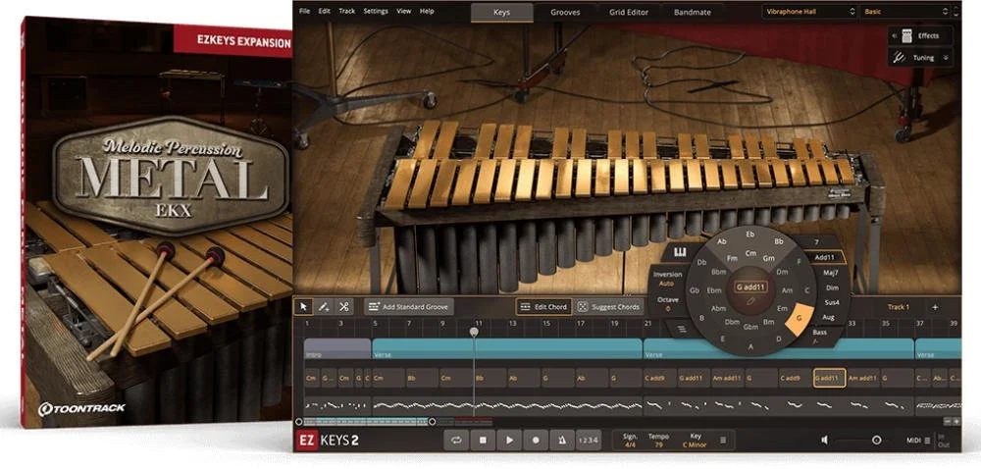The height and width of the screenshot is (469, 981).
Task: Open the Edit menu
Action: (324, 11)
